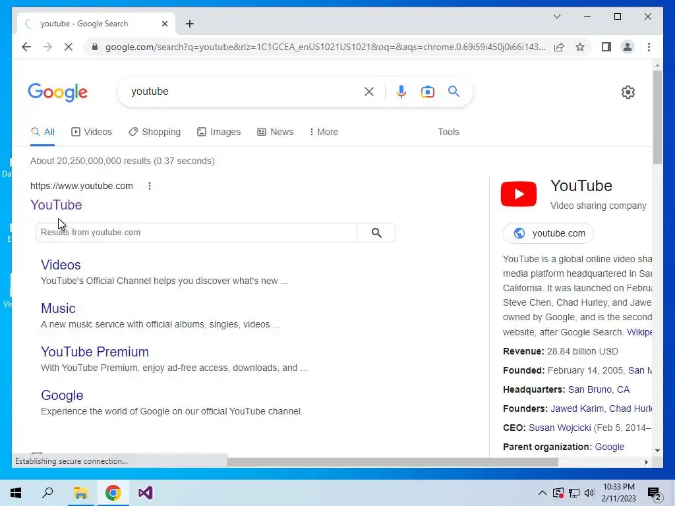Open Windows Start menu
The height and width of the screenshot is (506, 675).
click(16, 493)
